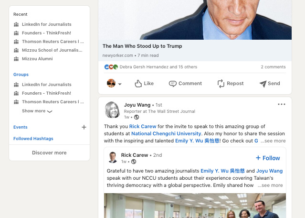Open National Chengchi University link
This screenshot has width=305, height=218.
pos(166,134)
